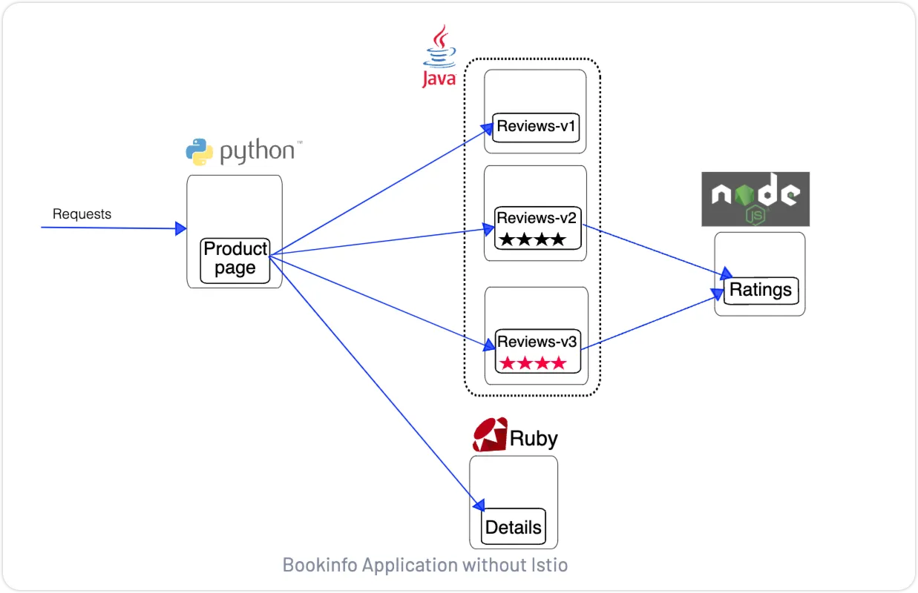The image size is (918, 593).
Task: Click the Ruby gem icon
Action: (490, 435)
